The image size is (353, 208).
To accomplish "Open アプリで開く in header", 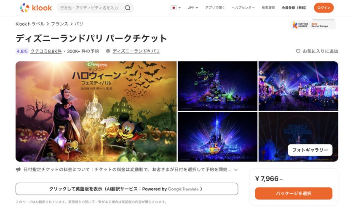I will (x=215, y=8).
